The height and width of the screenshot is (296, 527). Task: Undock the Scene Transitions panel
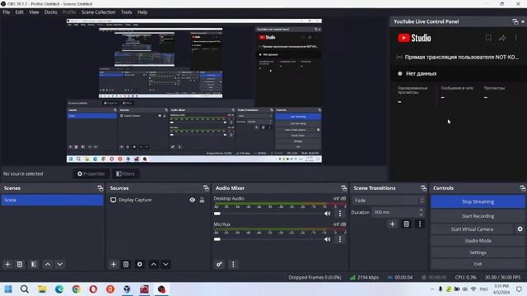click(x=423, y=188)
